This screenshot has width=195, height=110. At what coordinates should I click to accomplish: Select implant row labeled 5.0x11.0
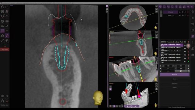tap(171, 15)
